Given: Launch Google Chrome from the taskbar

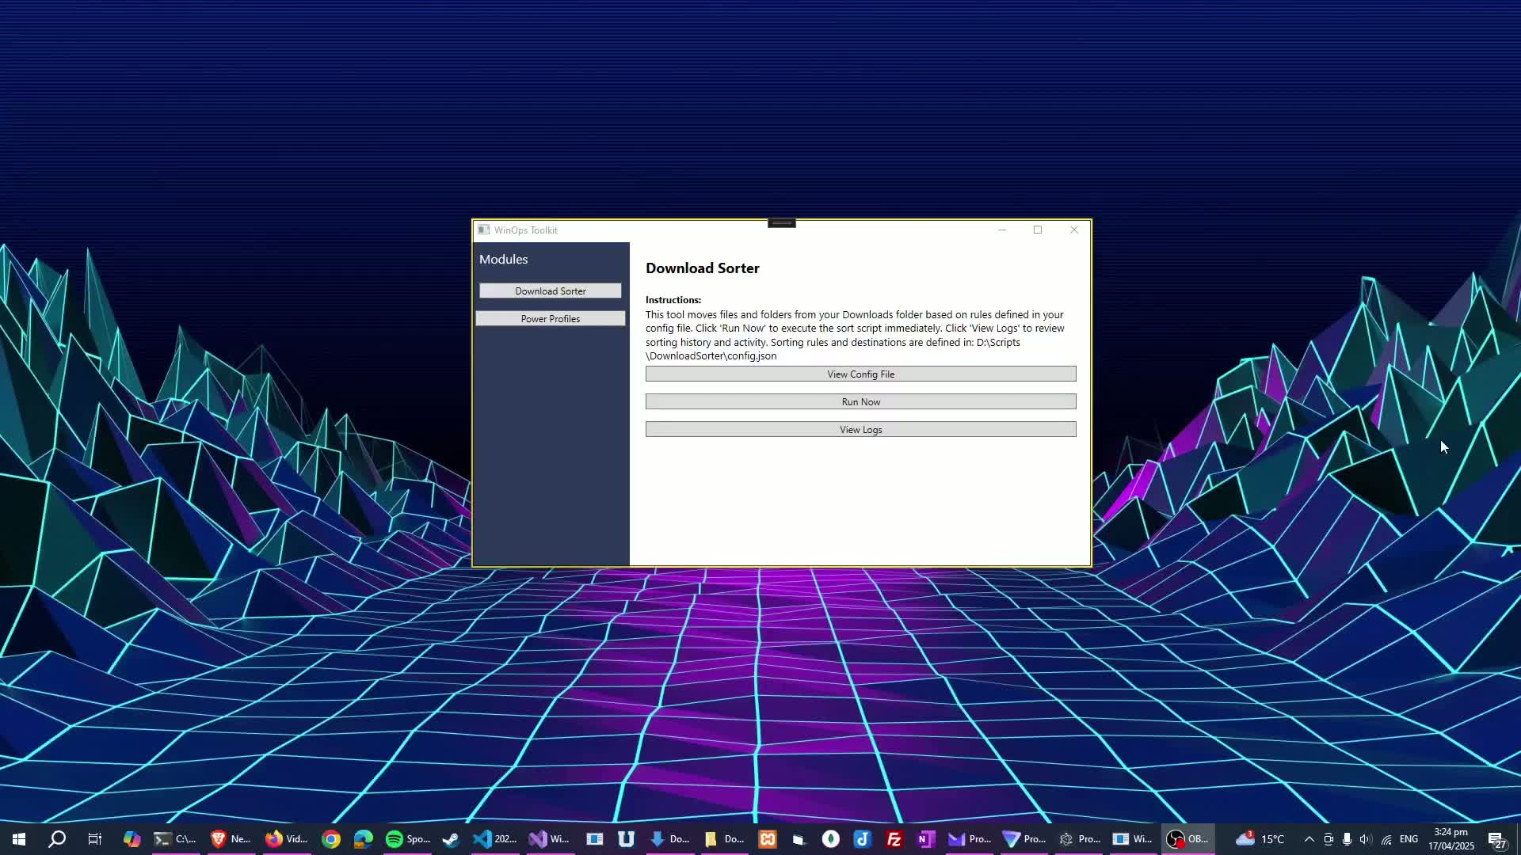Looking at the screenshot, I should click(x=331, y=838).
